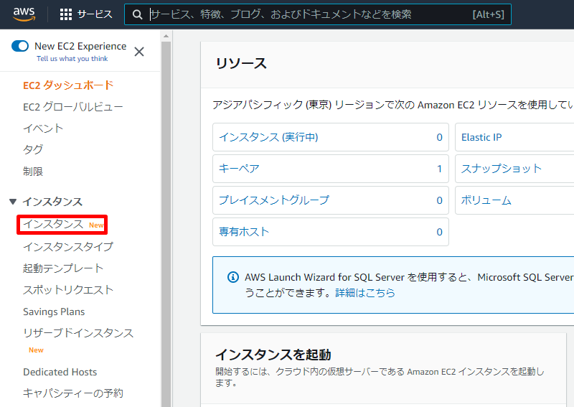Click the info icon in Launch Wizard banner
Viewport: 574px width, 407px height.
(x=232, y=277)
